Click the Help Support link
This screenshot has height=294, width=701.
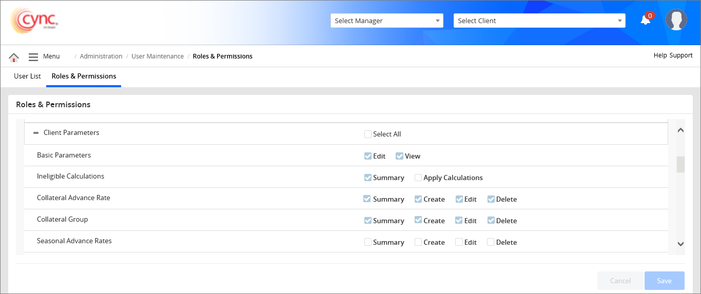tap(673, 55)
